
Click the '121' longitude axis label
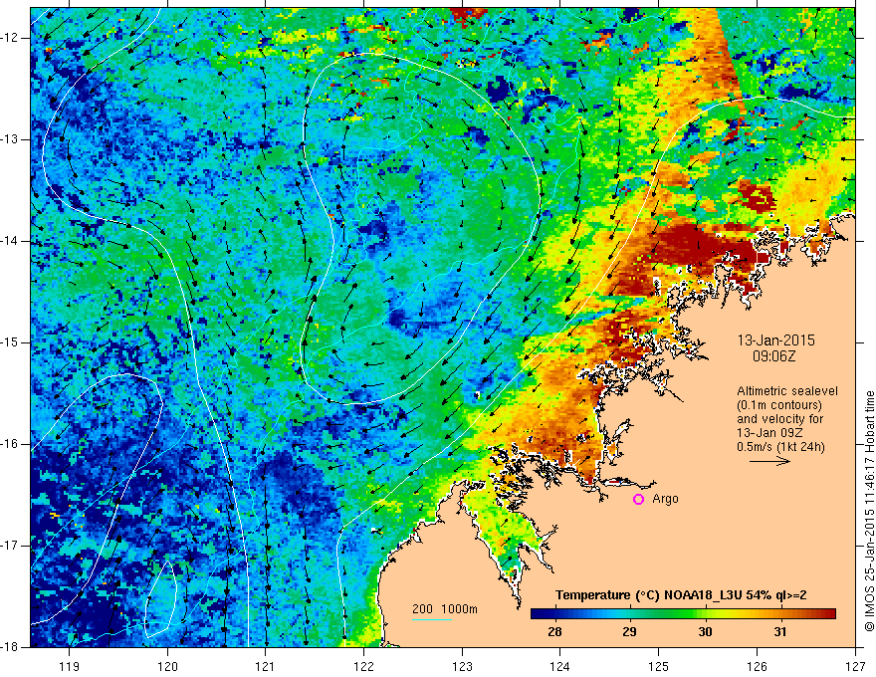[266, 666]
